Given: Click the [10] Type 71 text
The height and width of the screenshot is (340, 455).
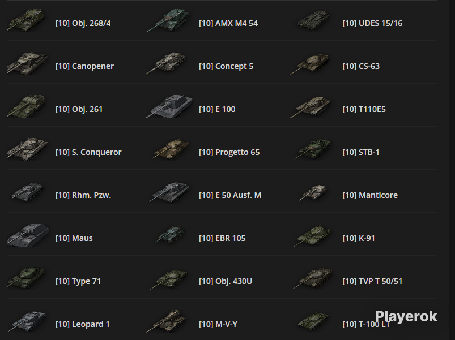Looking at the screenshot, I should click(x=78, y=281).
